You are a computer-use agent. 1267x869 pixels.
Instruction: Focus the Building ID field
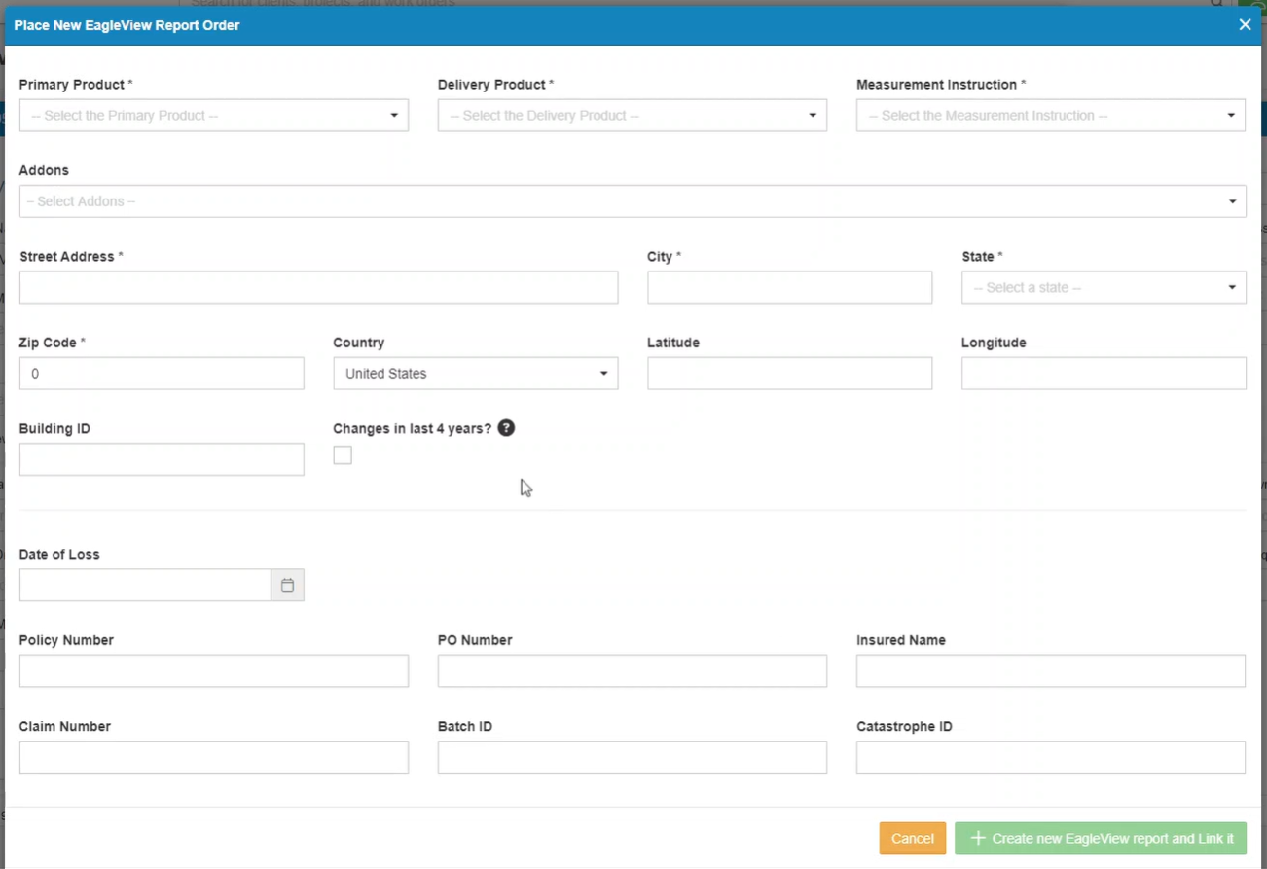(x=162, y=459)
